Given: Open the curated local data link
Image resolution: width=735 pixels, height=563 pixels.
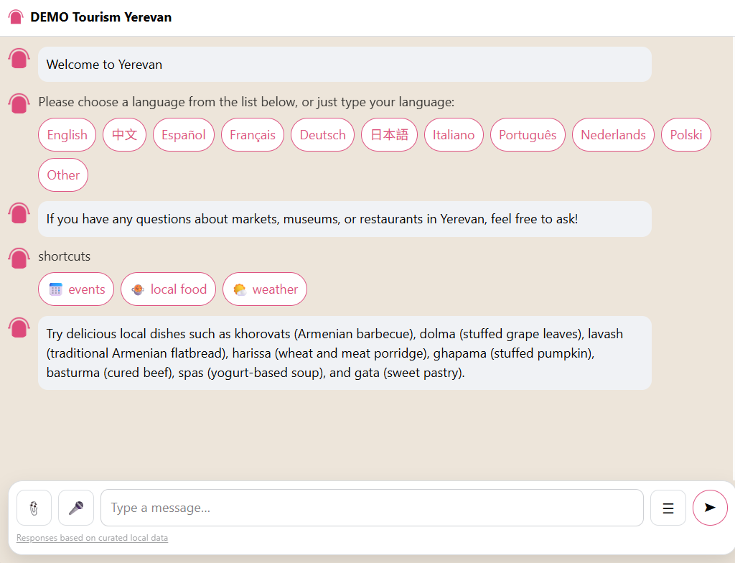Looking at the screenshot, I should coord(92,538).
